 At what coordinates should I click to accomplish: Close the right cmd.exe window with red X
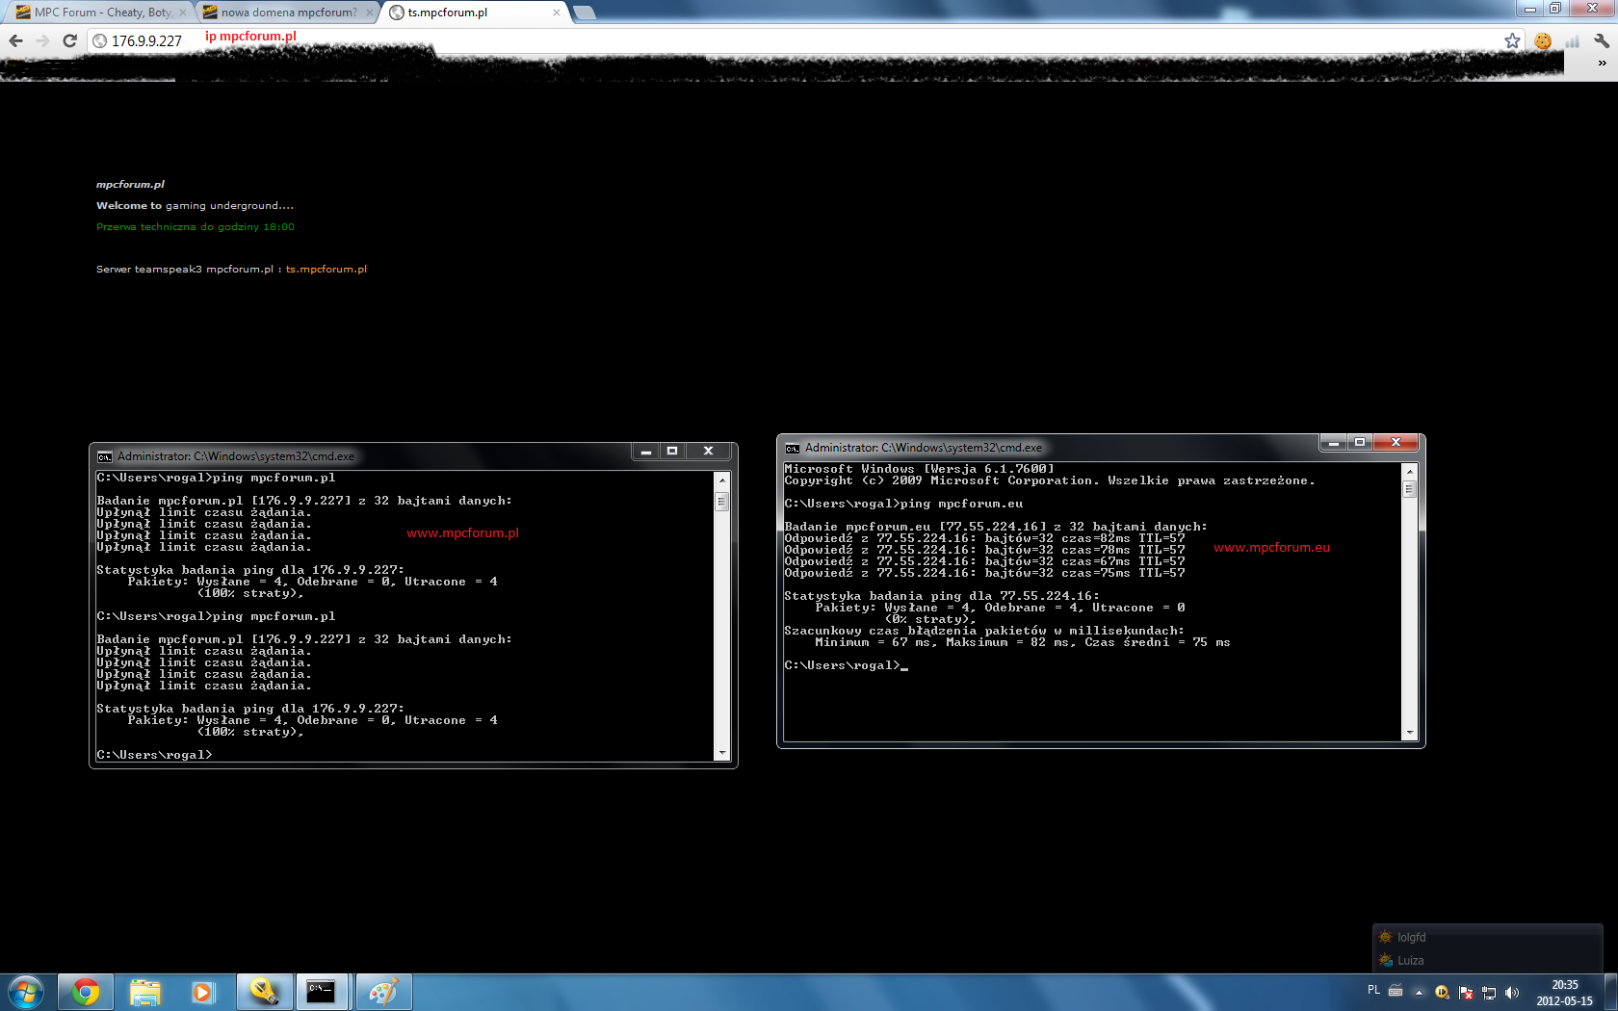tap(1396, 443)
